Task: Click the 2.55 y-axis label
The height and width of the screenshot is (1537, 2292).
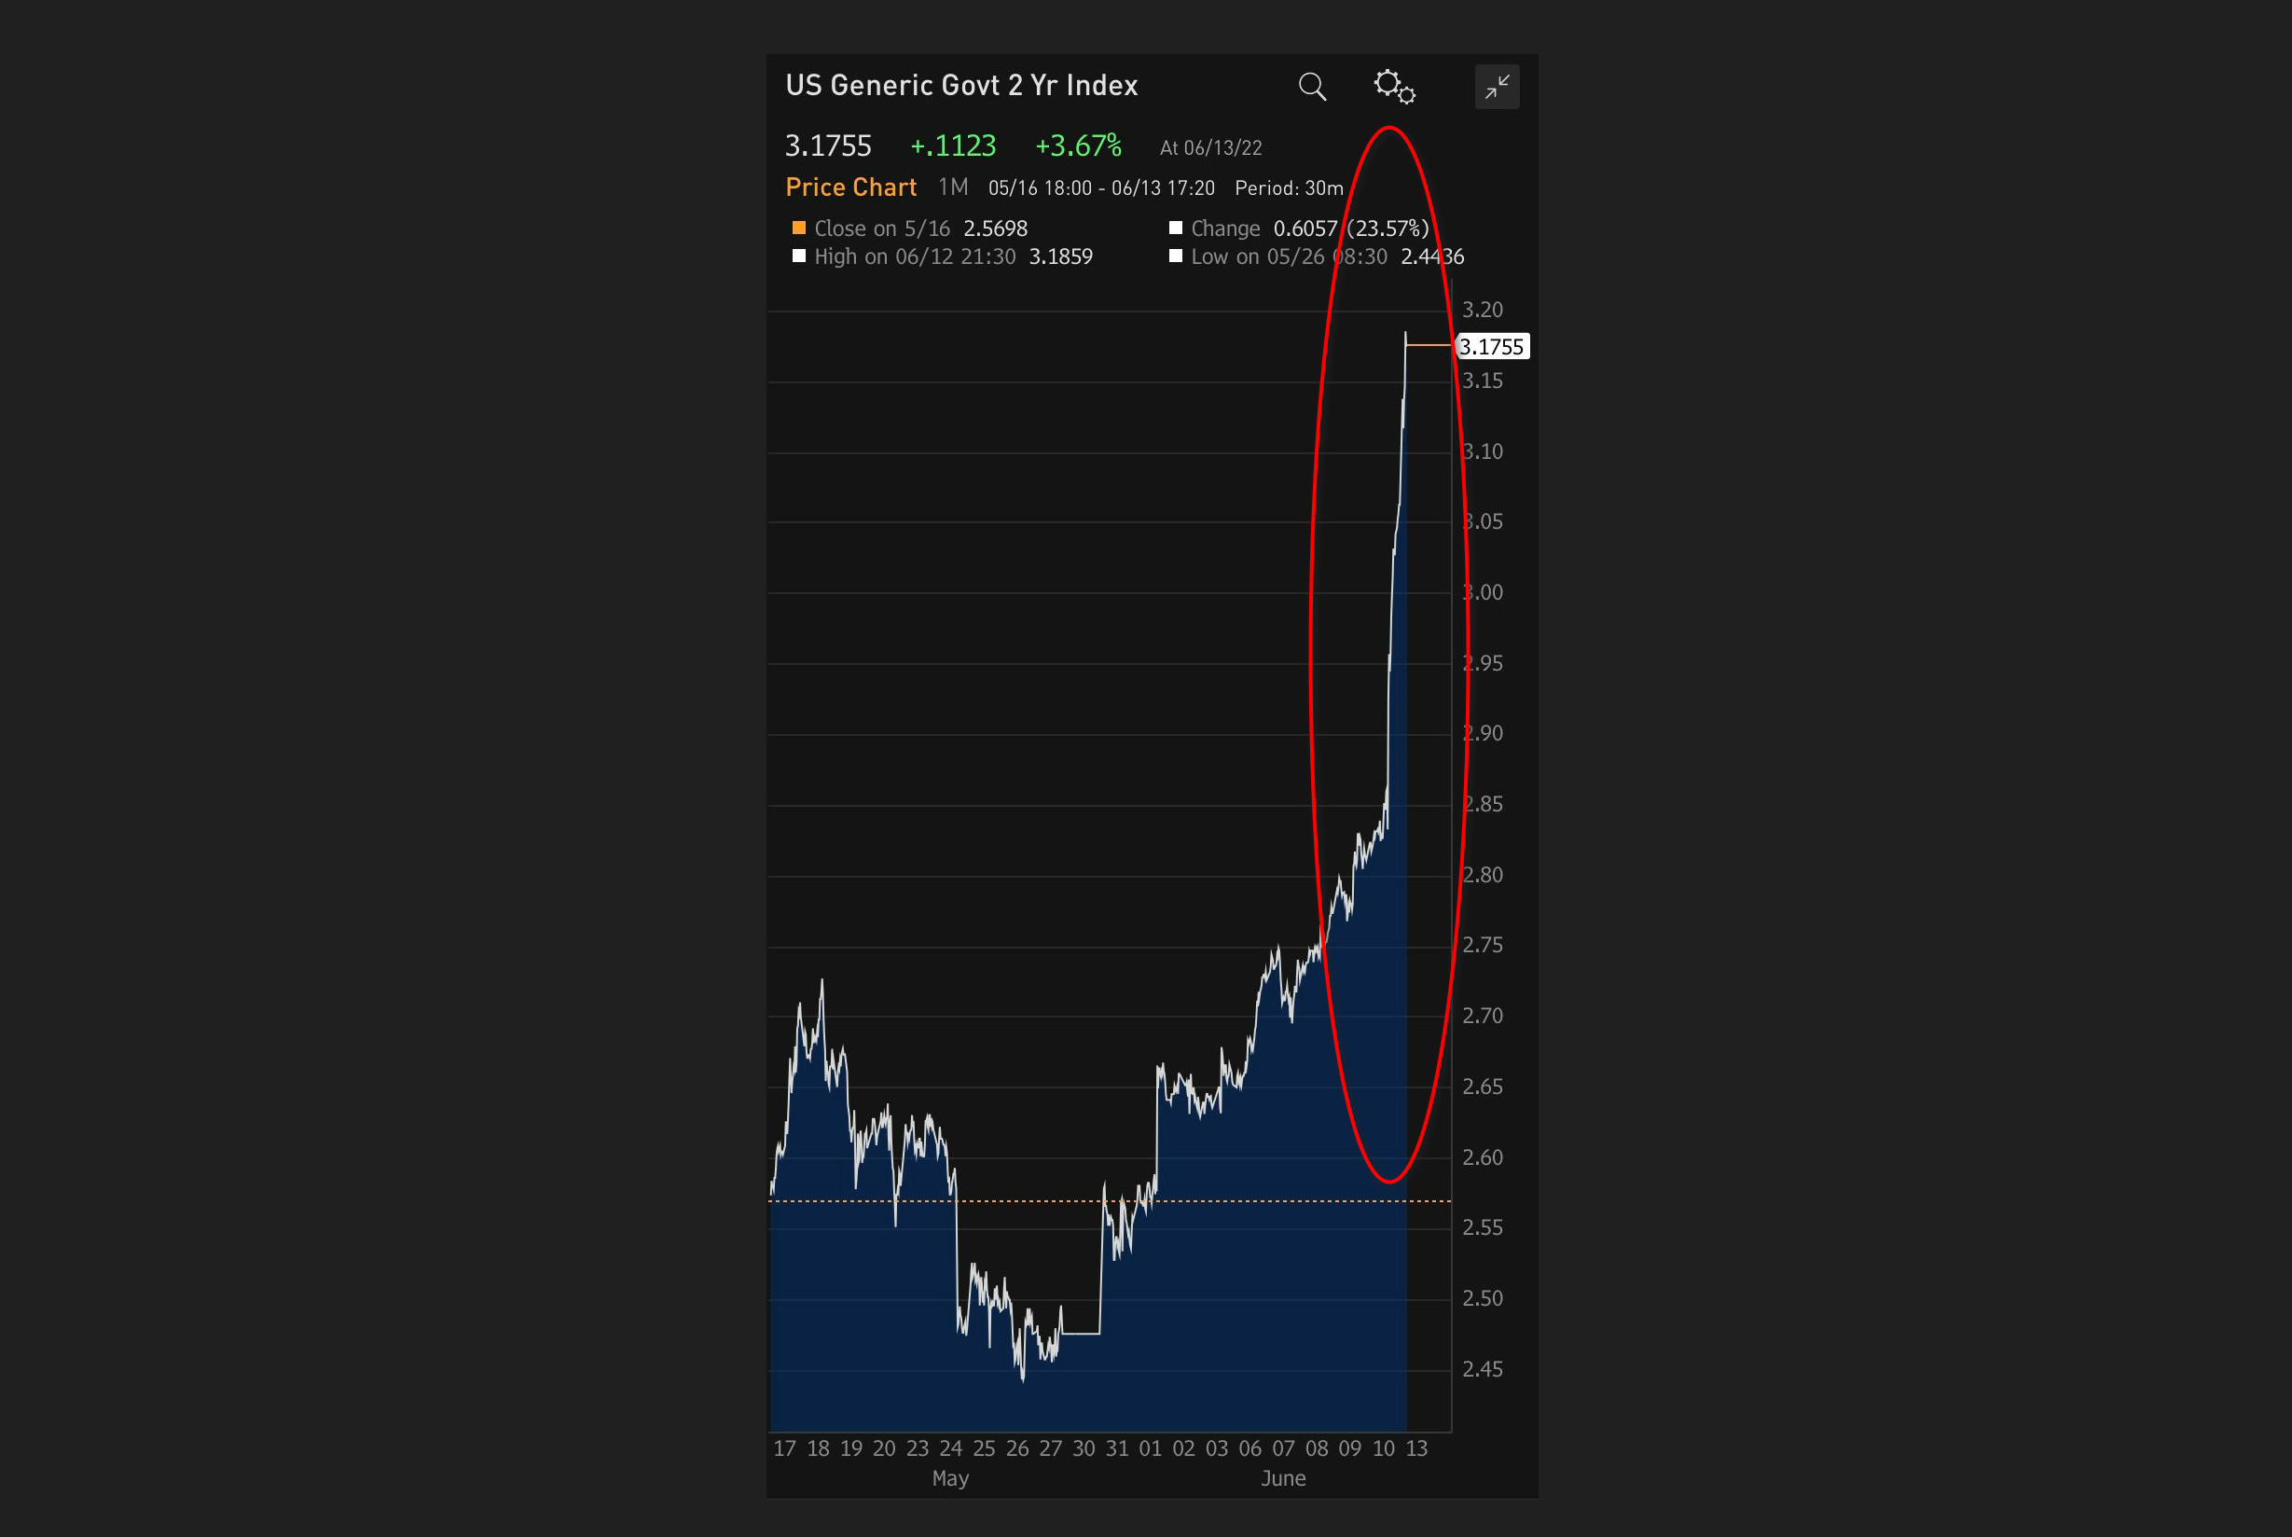Action: [x=1482, y=1227]
